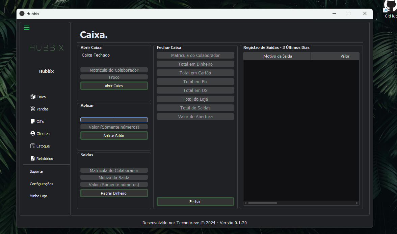Focus the Total em Cartão field
397x234 pixels.
pyautogui.click(x=195, y=73)
